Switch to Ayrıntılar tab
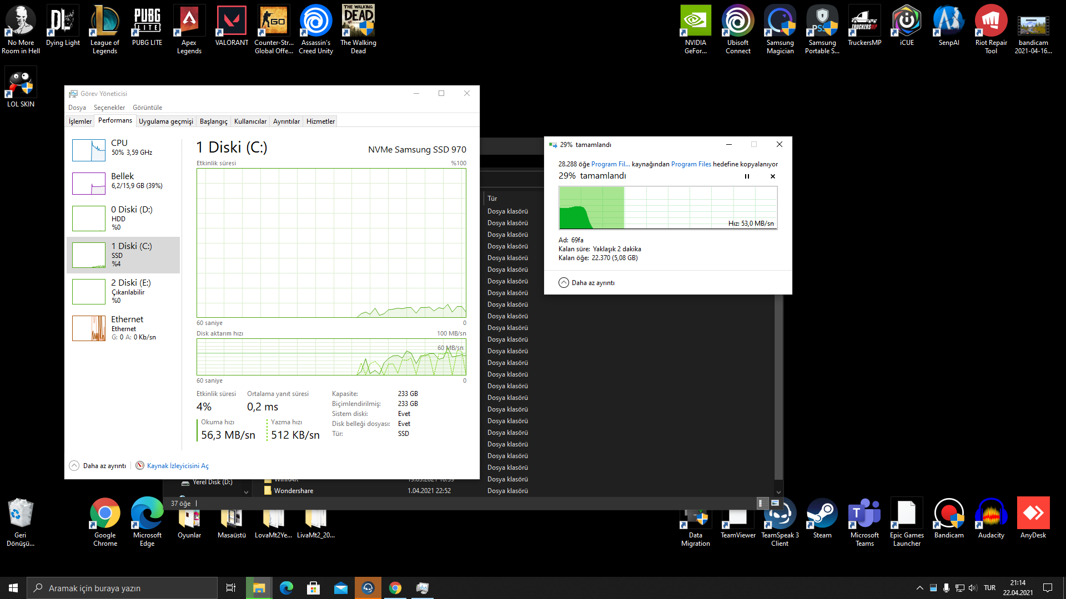 286,121
